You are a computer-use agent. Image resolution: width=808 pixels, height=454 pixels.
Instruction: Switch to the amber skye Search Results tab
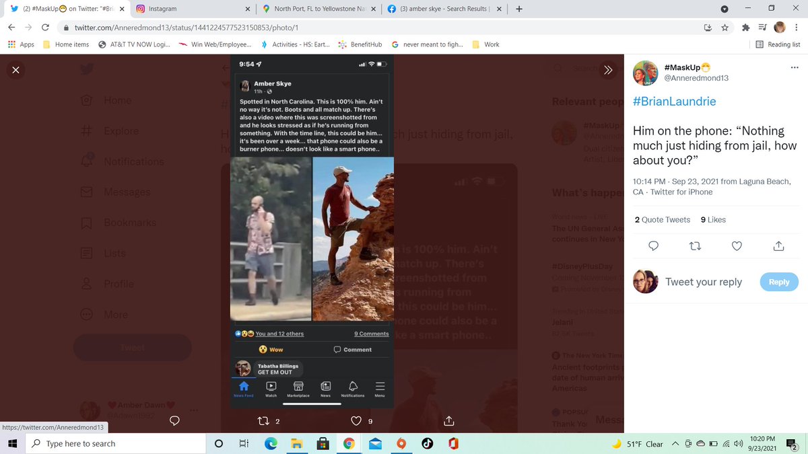click(x=444, y=9)
